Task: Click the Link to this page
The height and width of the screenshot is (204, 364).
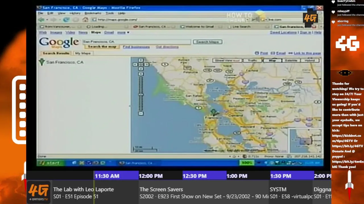Action: click(x=305, y=53)
